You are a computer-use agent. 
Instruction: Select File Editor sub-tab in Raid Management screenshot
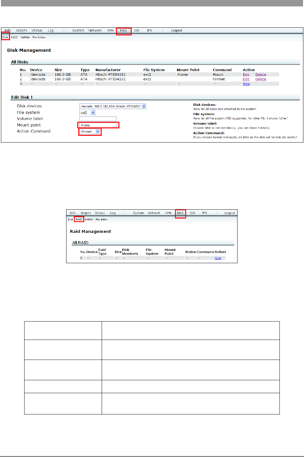click(x=102, y=219)
